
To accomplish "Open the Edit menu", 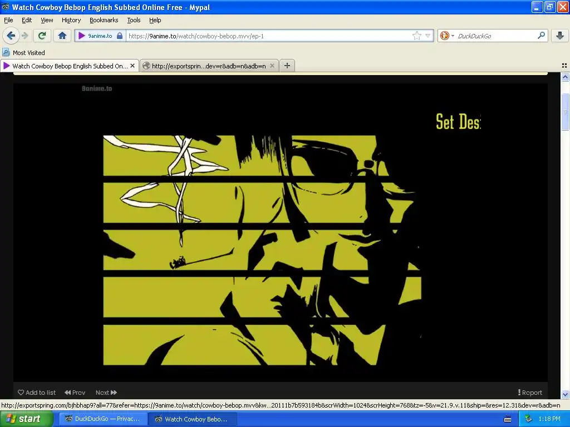I will click(x=27, y=20).
